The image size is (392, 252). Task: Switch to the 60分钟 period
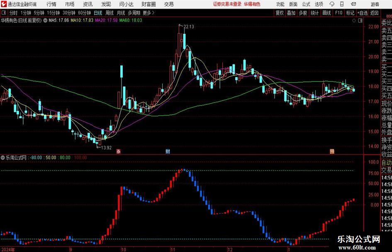click(x=85, y=13)
